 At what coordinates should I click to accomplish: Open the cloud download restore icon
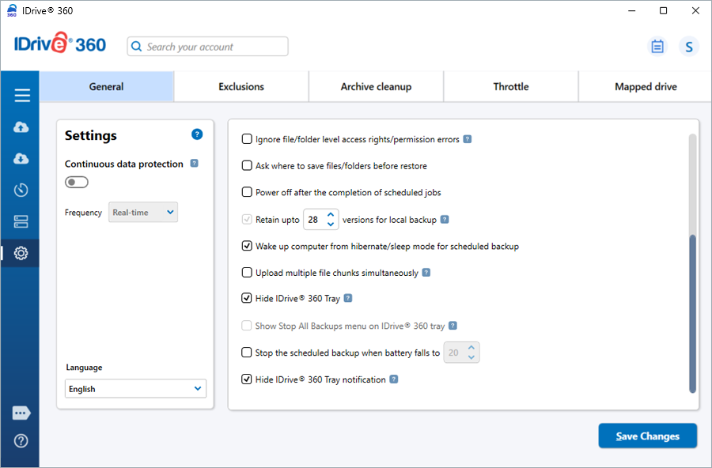(21, 159)
